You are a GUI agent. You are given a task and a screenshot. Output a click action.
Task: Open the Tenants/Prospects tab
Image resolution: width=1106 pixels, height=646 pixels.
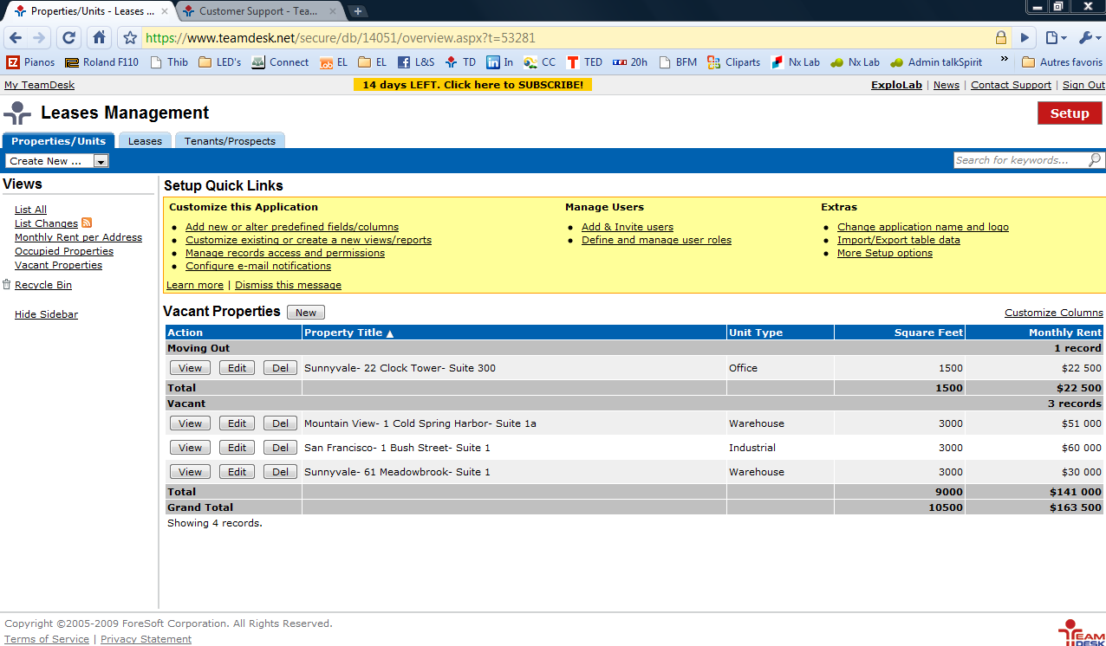tap(230, 141)
